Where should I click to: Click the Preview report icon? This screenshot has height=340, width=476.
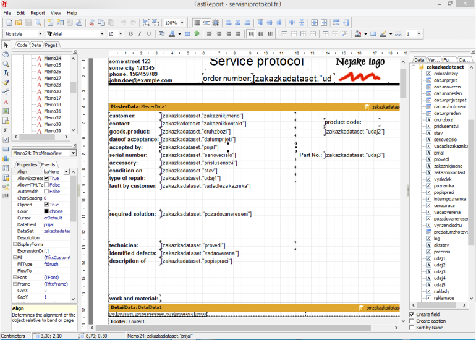click(x=38, y=23)
